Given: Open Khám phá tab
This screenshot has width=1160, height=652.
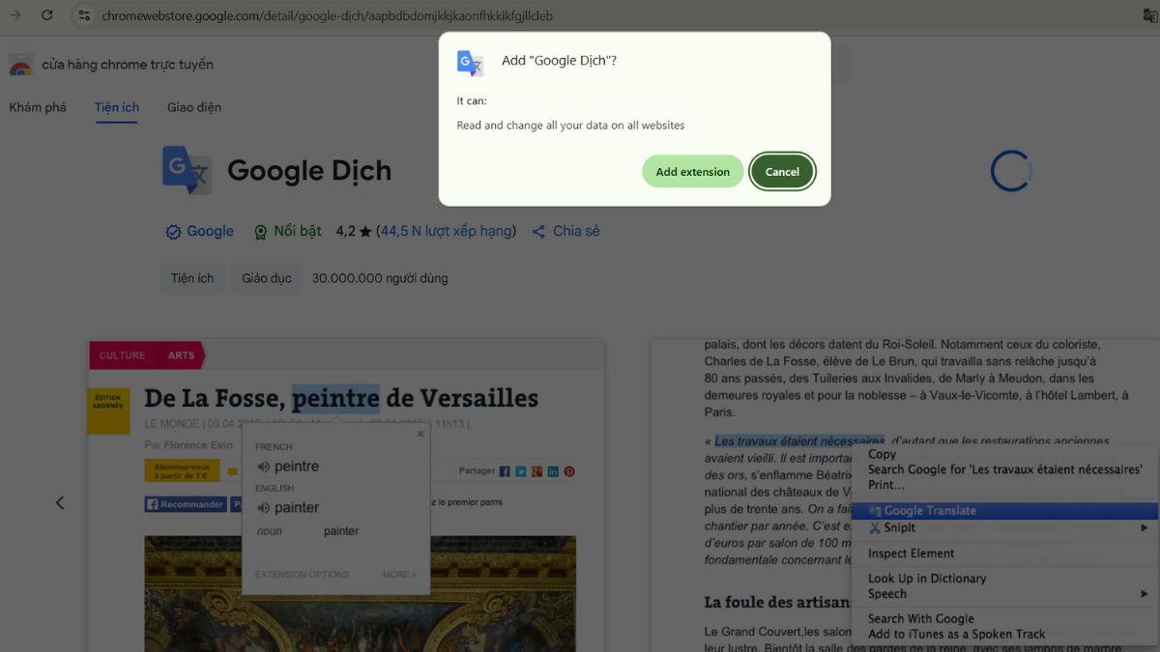Looking at the screenshot, I should click(x=38, y=107).
